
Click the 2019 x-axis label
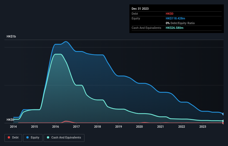pyautogui.click(x=119, y=127)
